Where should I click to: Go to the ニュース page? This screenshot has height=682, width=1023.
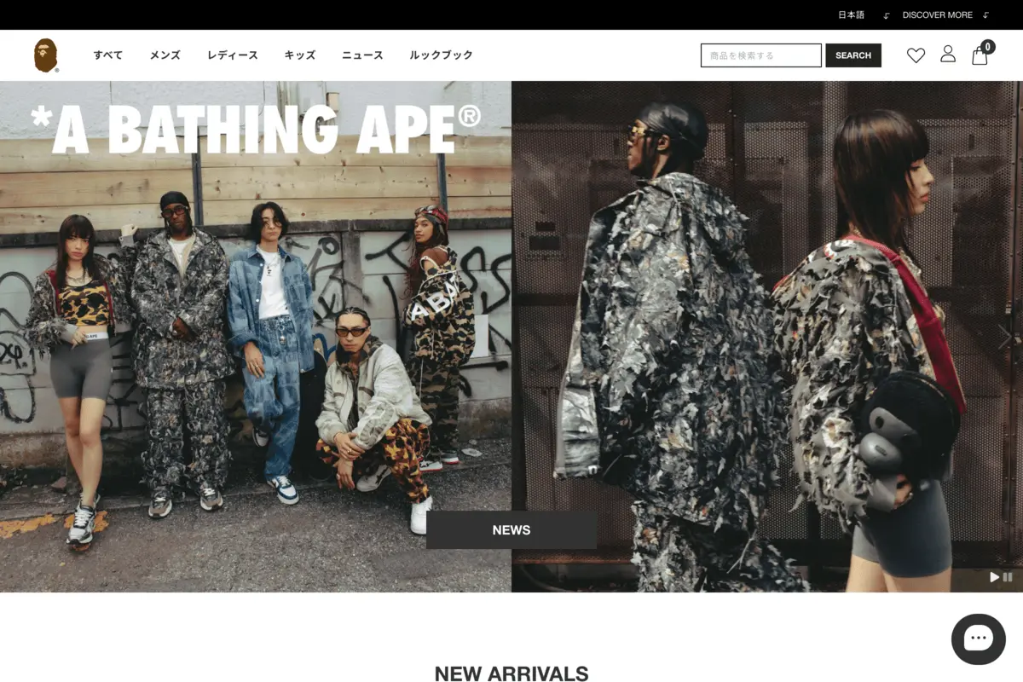tap(362, 55)
